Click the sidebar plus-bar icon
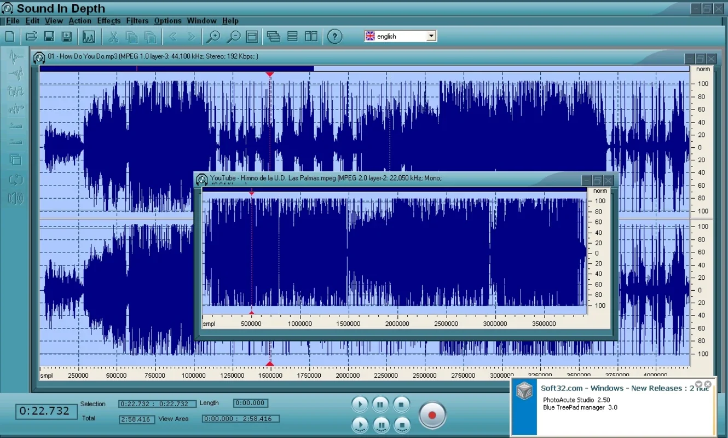The width and height of the screenshot is (728, 438). (x=16, y=125)
